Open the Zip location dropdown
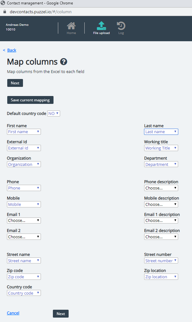The height and width of the screenshot is (322, 192). (x=161, y=277)
